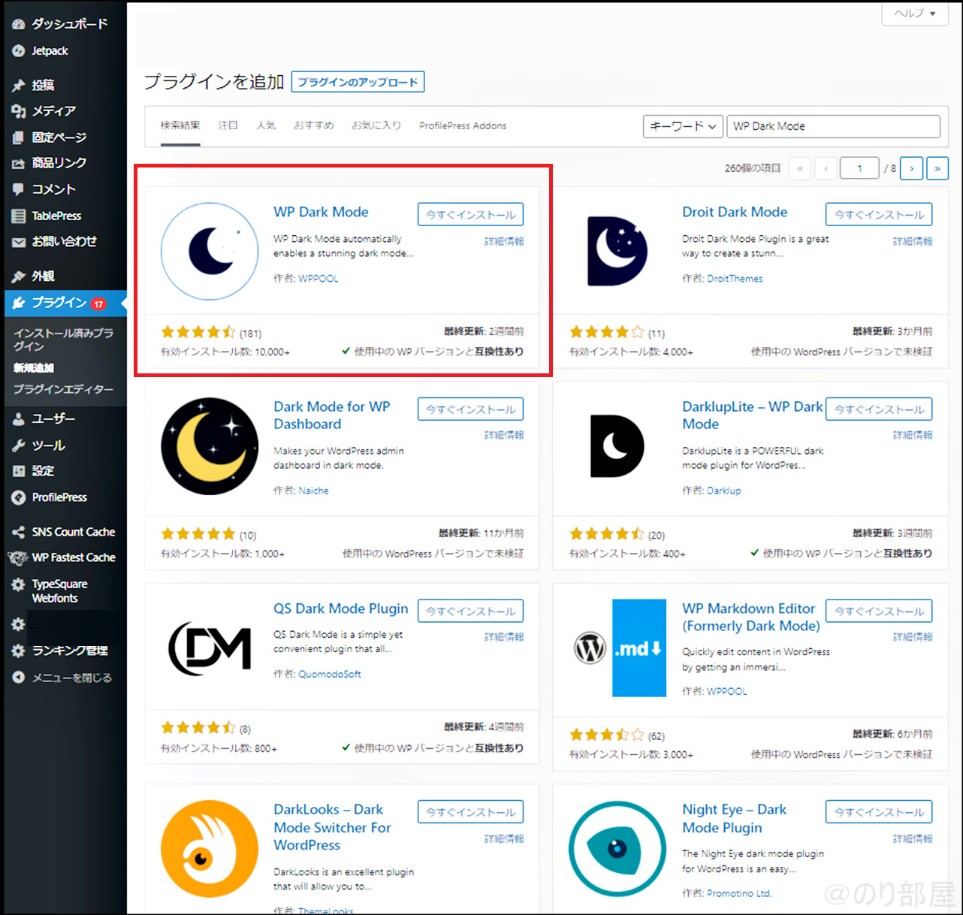Image resolution: width=963 pixels, height=915 pixels.
Task: Open インストール済みプラグイン submenu item
Action: [x=63, y=340]
